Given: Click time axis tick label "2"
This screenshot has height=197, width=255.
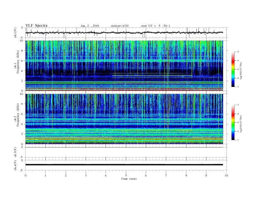Looking at the screenshot, I should (66, 175).
